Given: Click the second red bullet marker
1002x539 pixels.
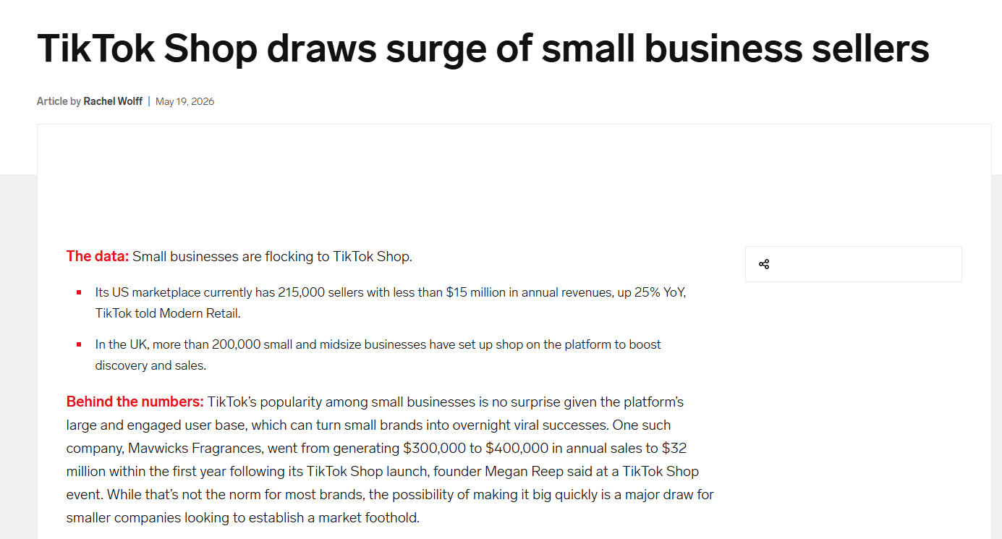Looking at the screenshot, I should 78,344.
